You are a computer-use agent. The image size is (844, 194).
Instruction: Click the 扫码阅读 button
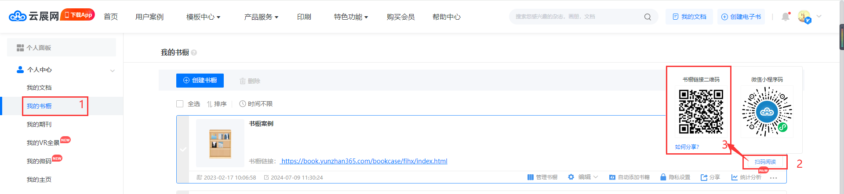pyautogui.click(x=765, y=162)
